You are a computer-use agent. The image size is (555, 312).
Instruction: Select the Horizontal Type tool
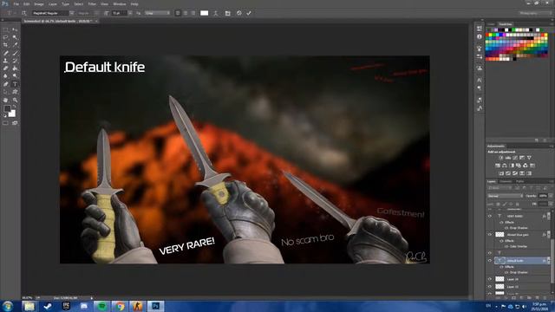(x=15, y=84)
